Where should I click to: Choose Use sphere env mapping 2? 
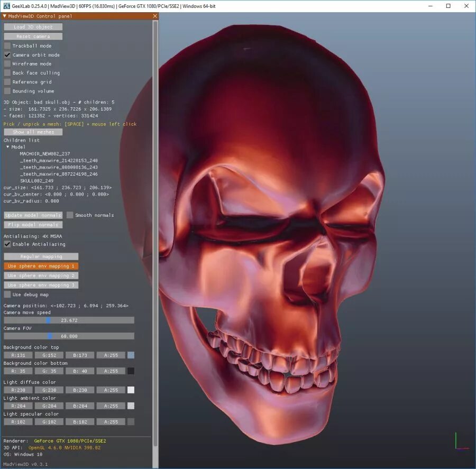click(x=41, y=275)
